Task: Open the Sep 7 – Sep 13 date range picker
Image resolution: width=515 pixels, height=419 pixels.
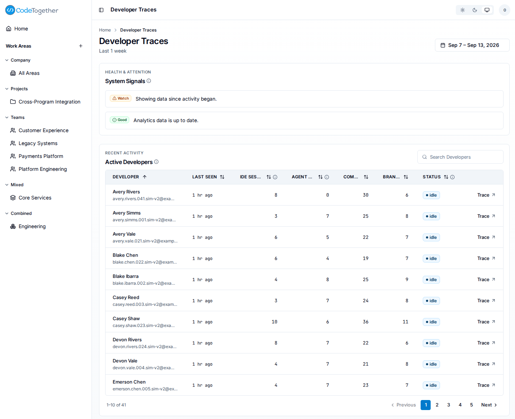Action: coord(472,45)
